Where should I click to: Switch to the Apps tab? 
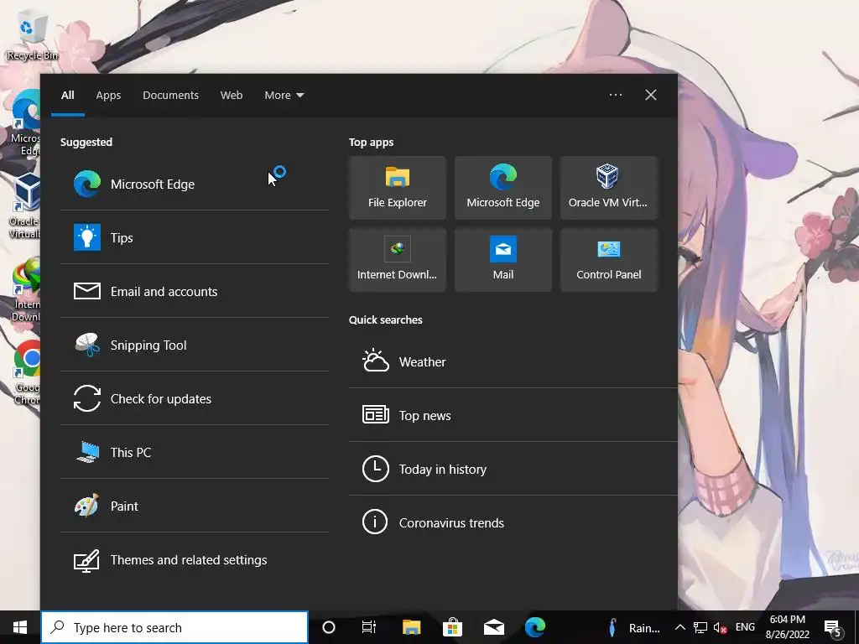coord(108,96)
